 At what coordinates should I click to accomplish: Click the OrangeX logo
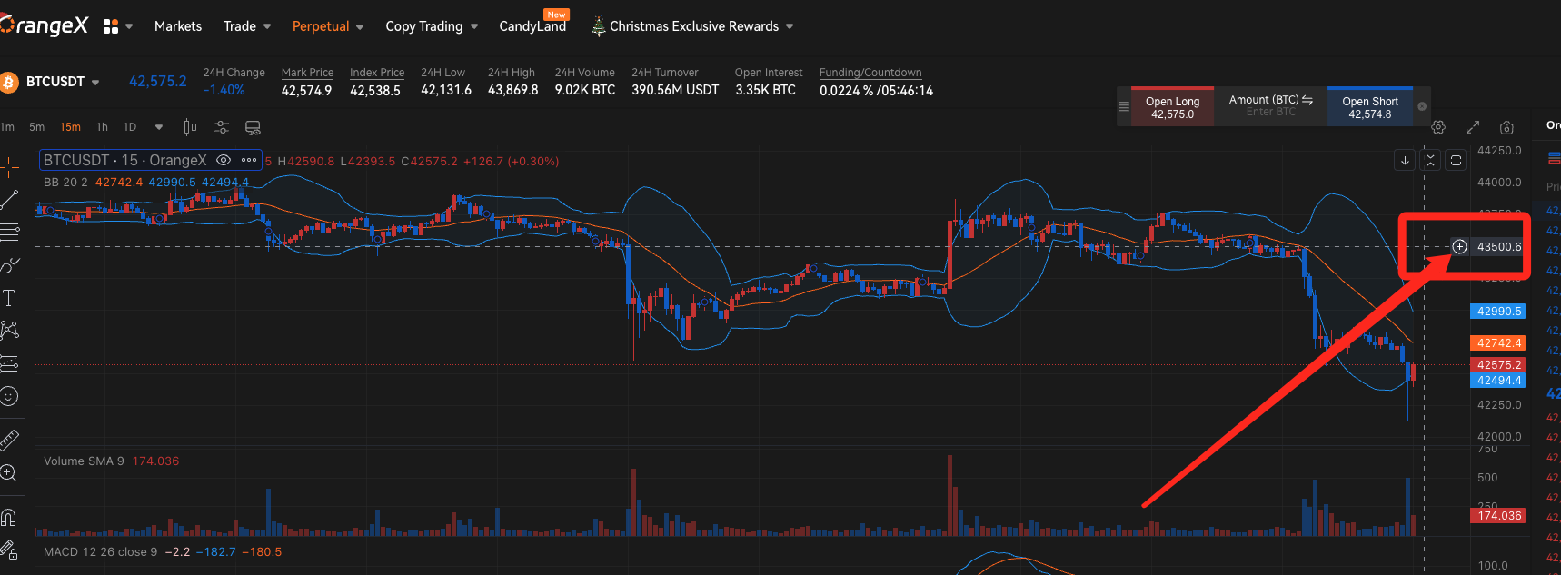44,25
